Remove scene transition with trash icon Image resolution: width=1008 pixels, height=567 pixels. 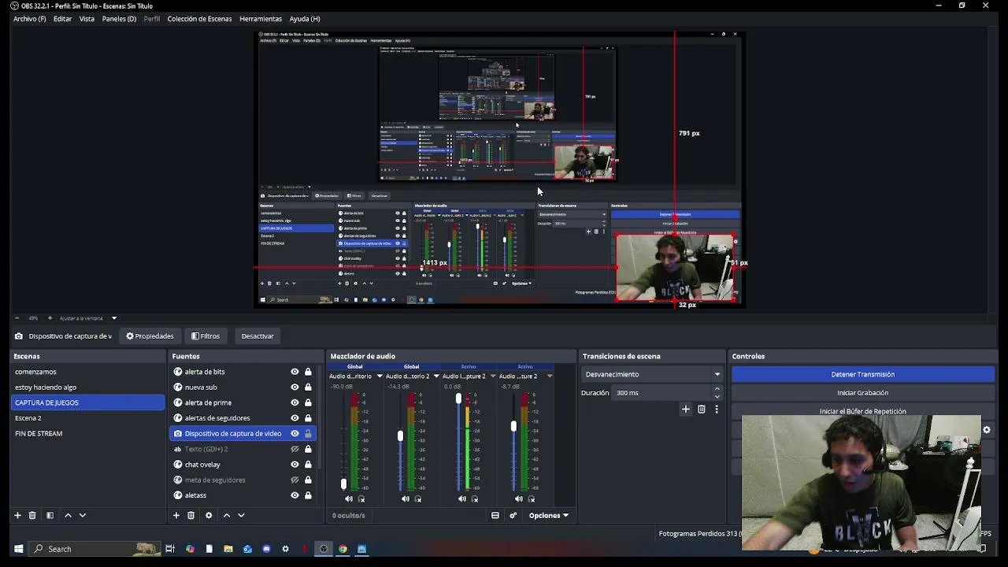coord(702,409)
